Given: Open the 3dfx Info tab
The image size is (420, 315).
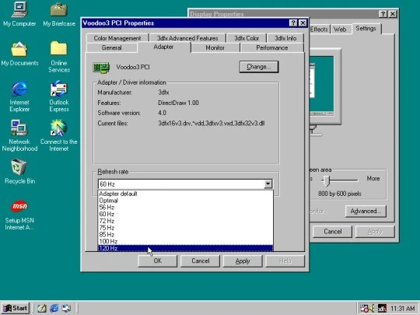Looking at the screenshot, I should click(x=285, y=38).
